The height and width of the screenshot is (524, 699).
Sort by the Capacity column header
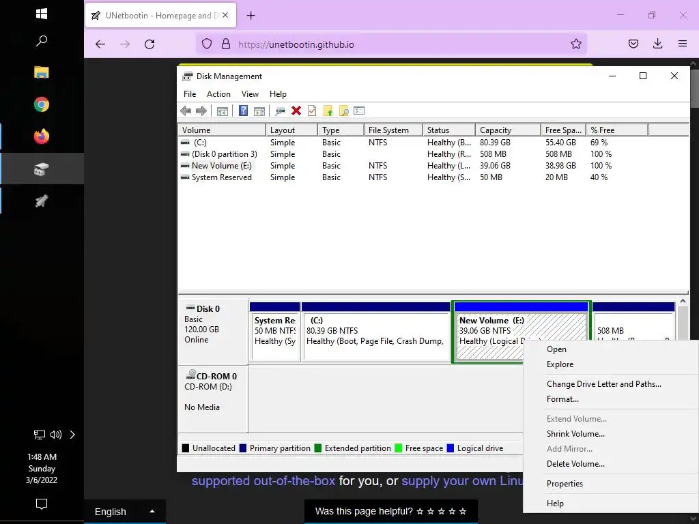(x=508, y=130)
